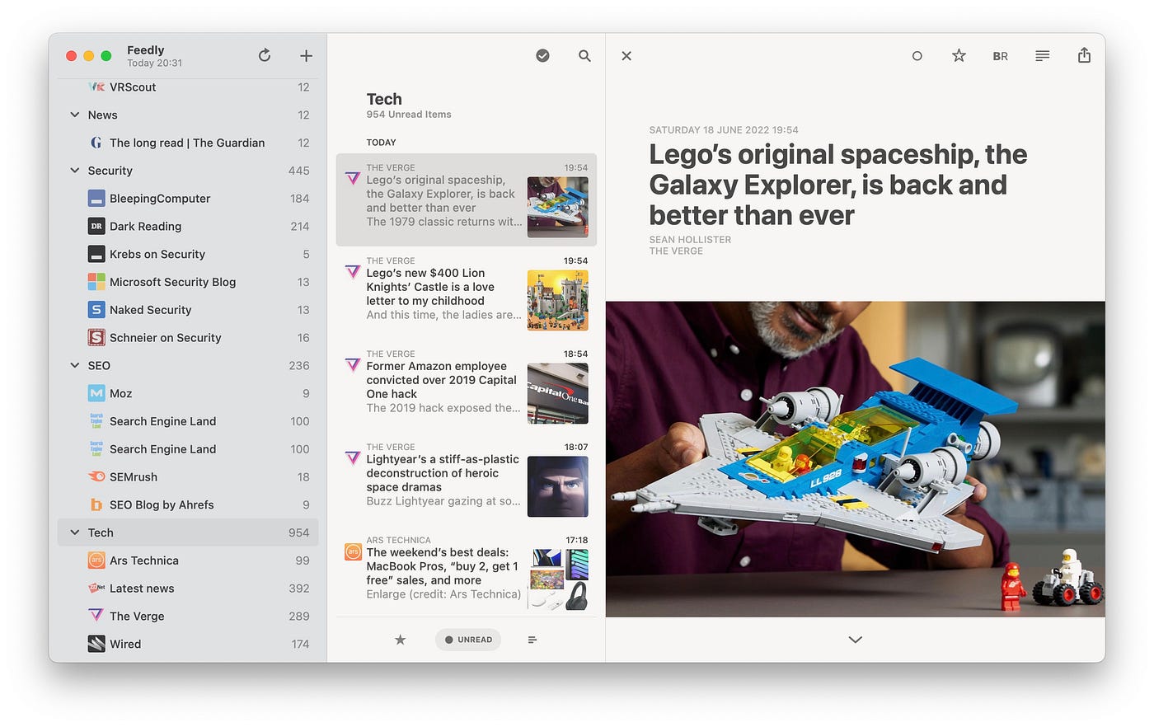Select The Verge feed
Screen dimensions: 1154x727
coord(188,616)
